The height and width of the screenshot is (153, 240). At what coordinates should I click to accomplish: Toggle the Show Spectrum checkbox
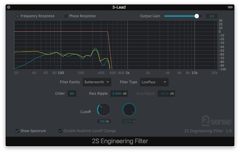18,131
